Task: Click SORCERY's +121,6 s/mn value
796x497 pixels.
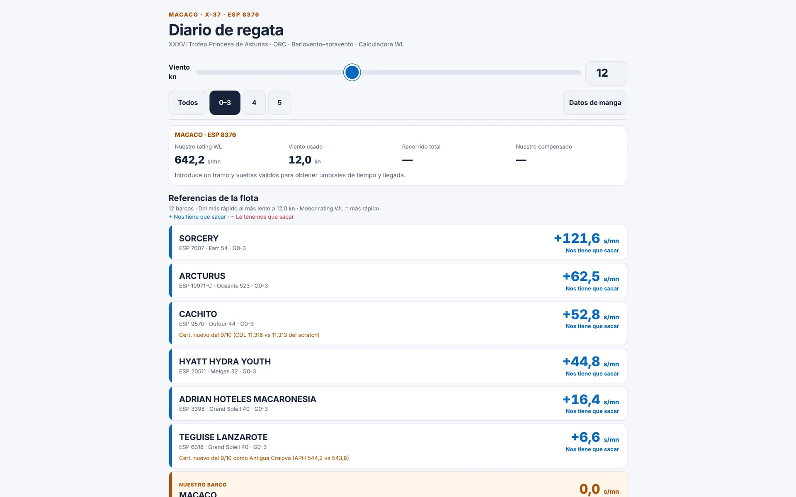Action: [x=586, y=239]
